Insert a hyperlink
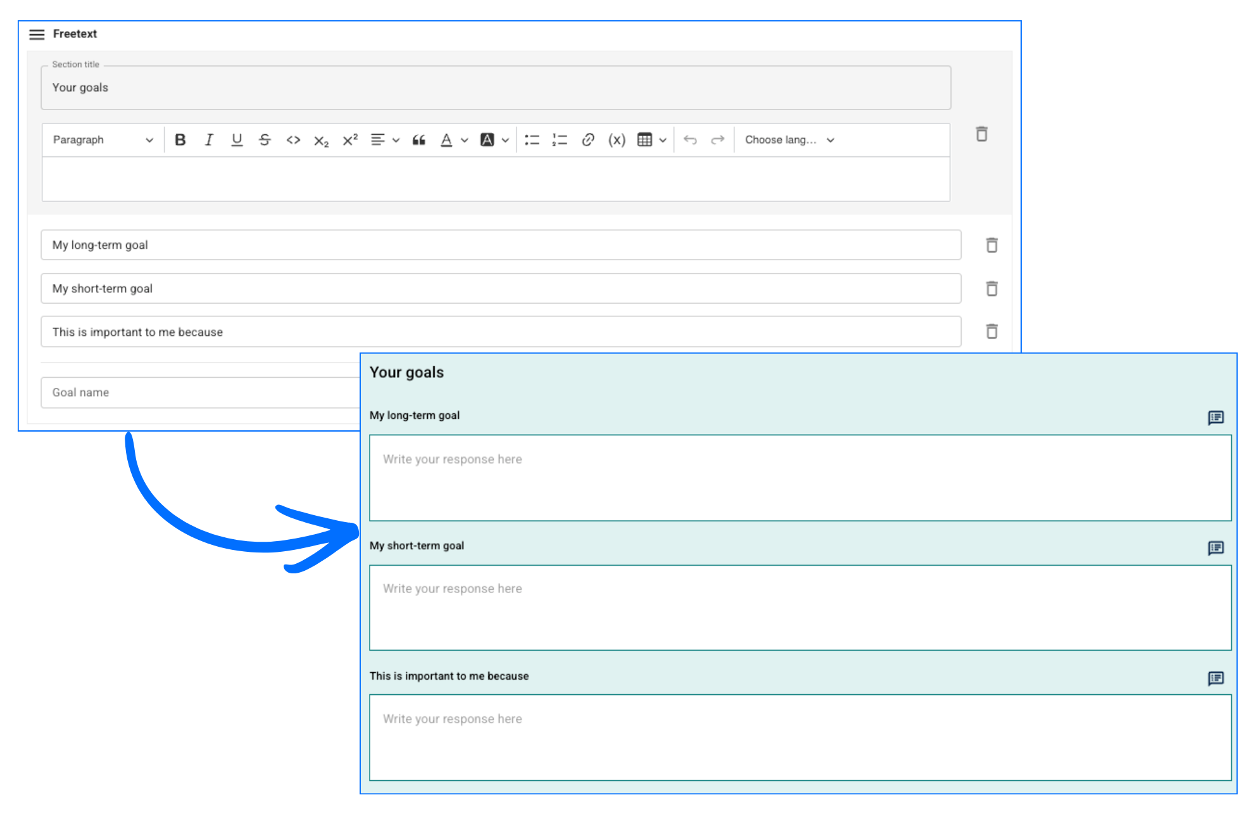 (x=588, y=140)
